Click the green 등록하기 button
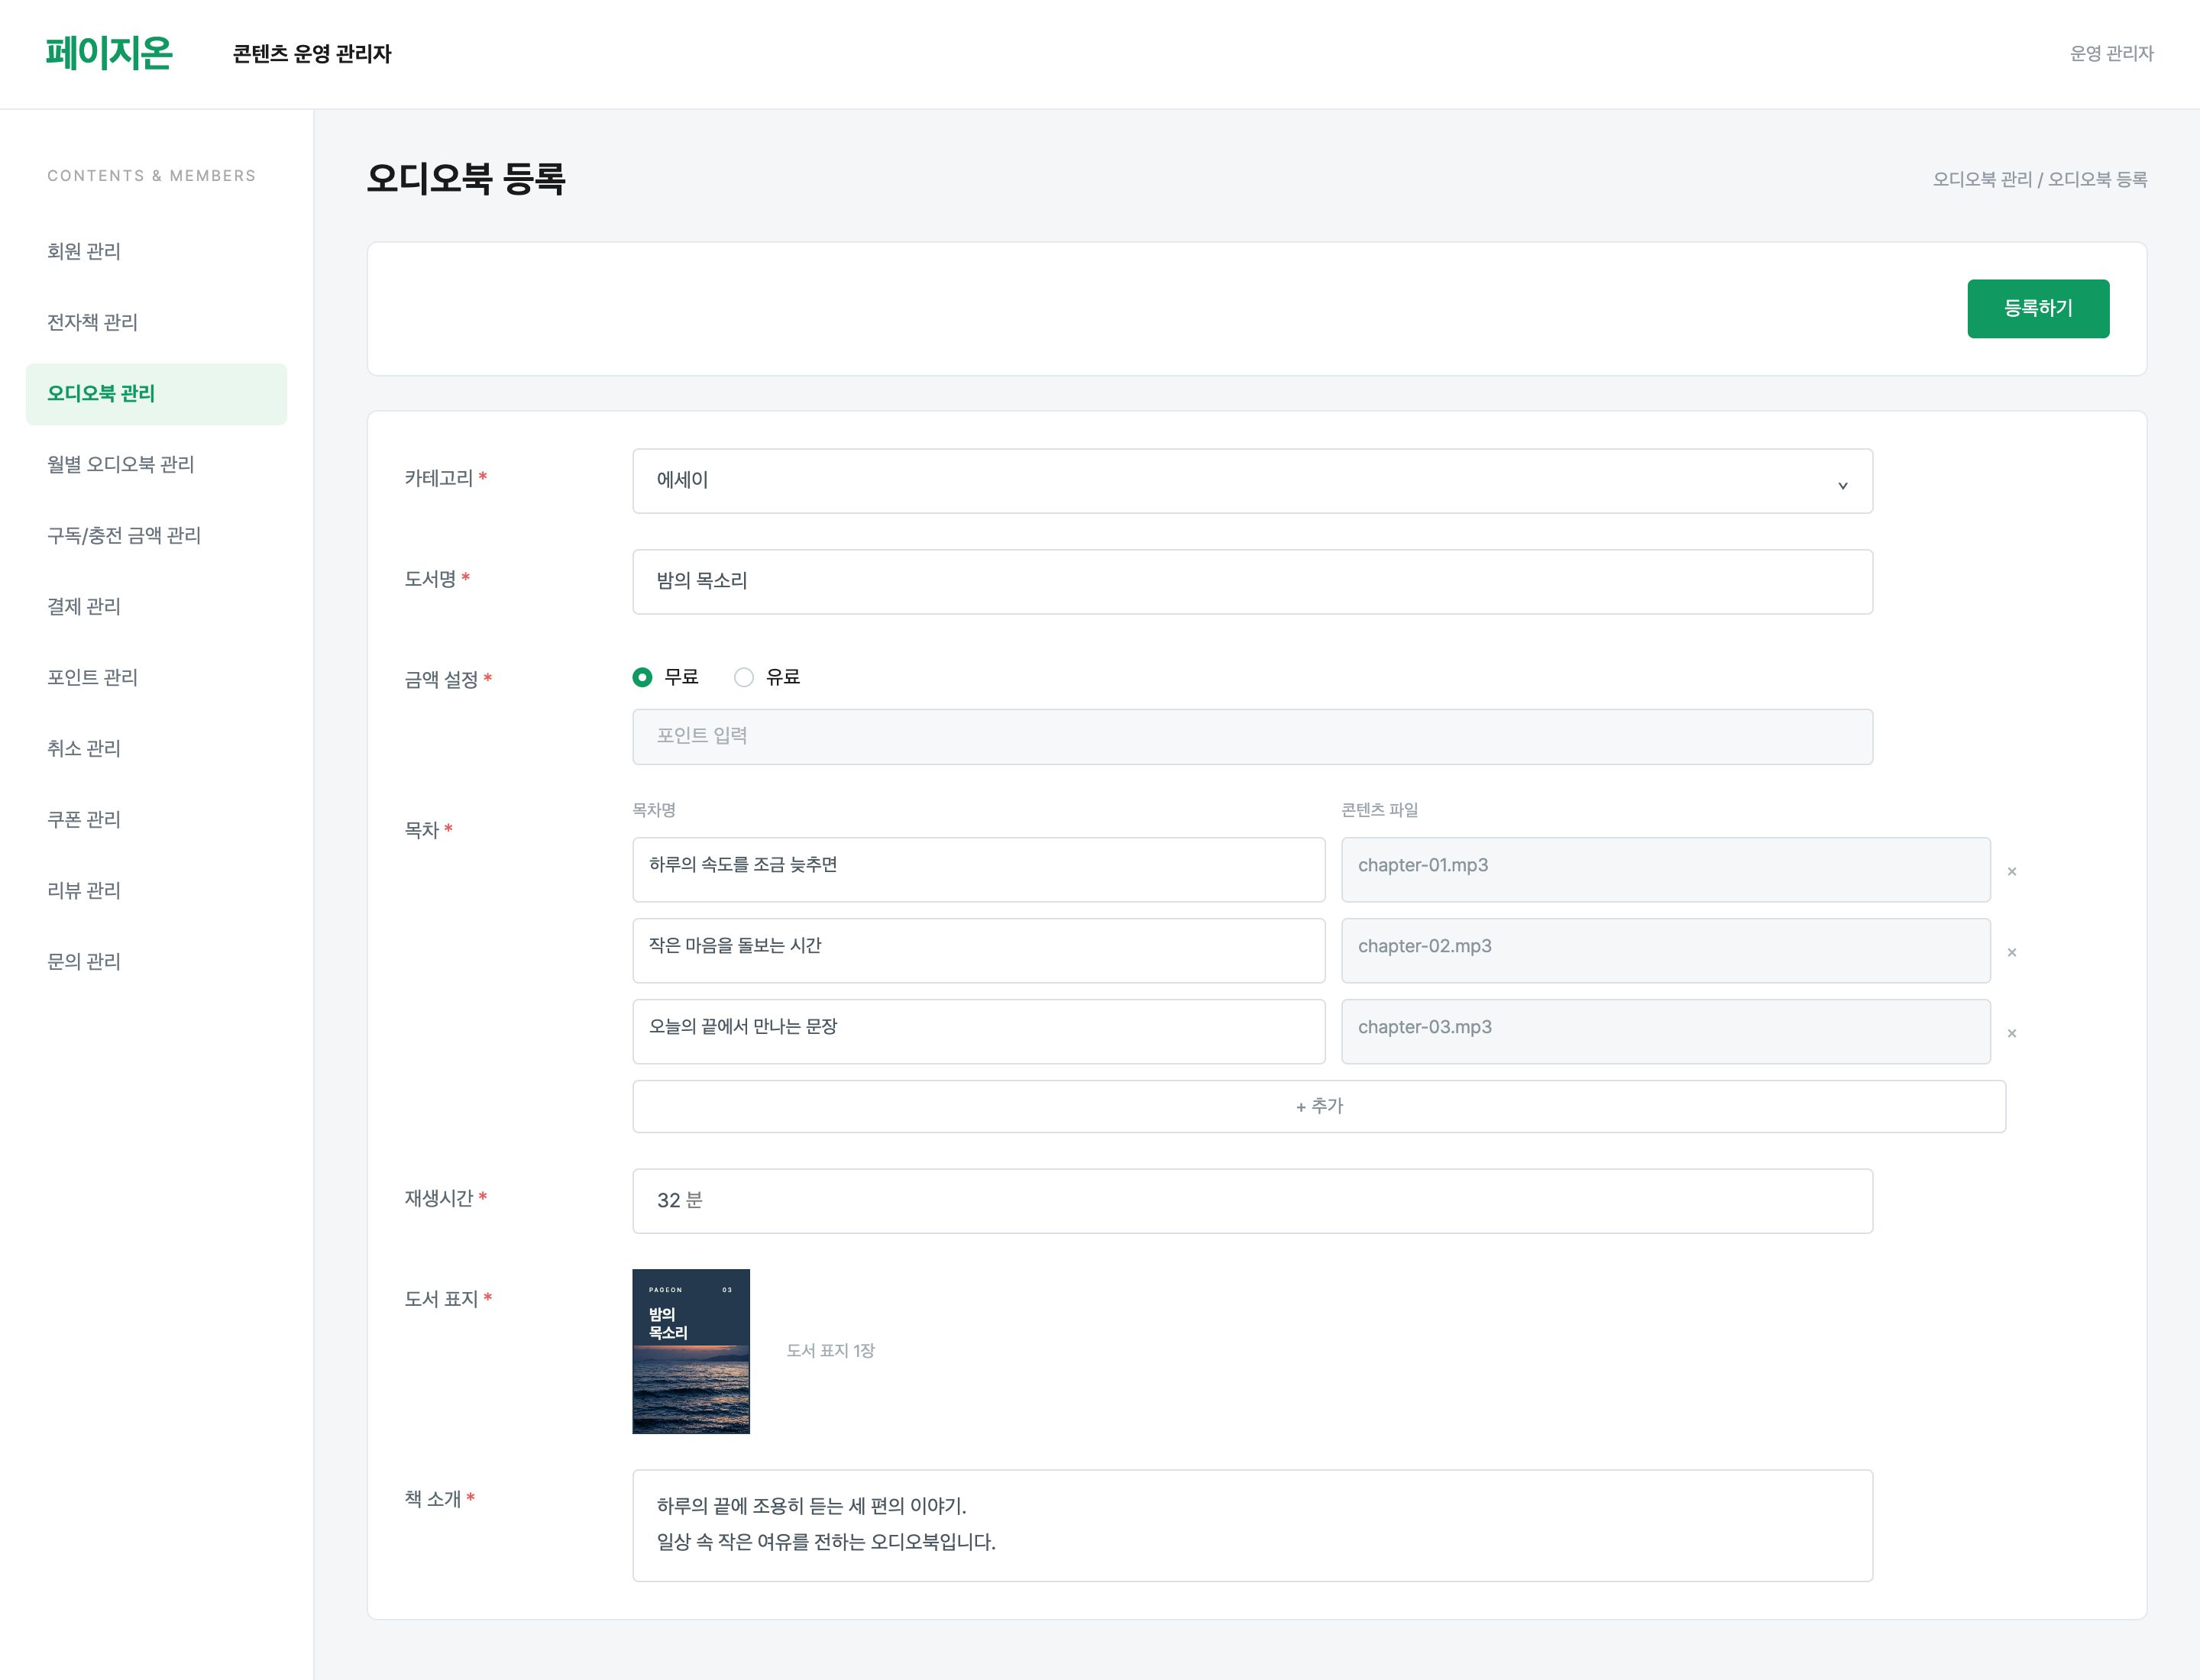 2038,309
